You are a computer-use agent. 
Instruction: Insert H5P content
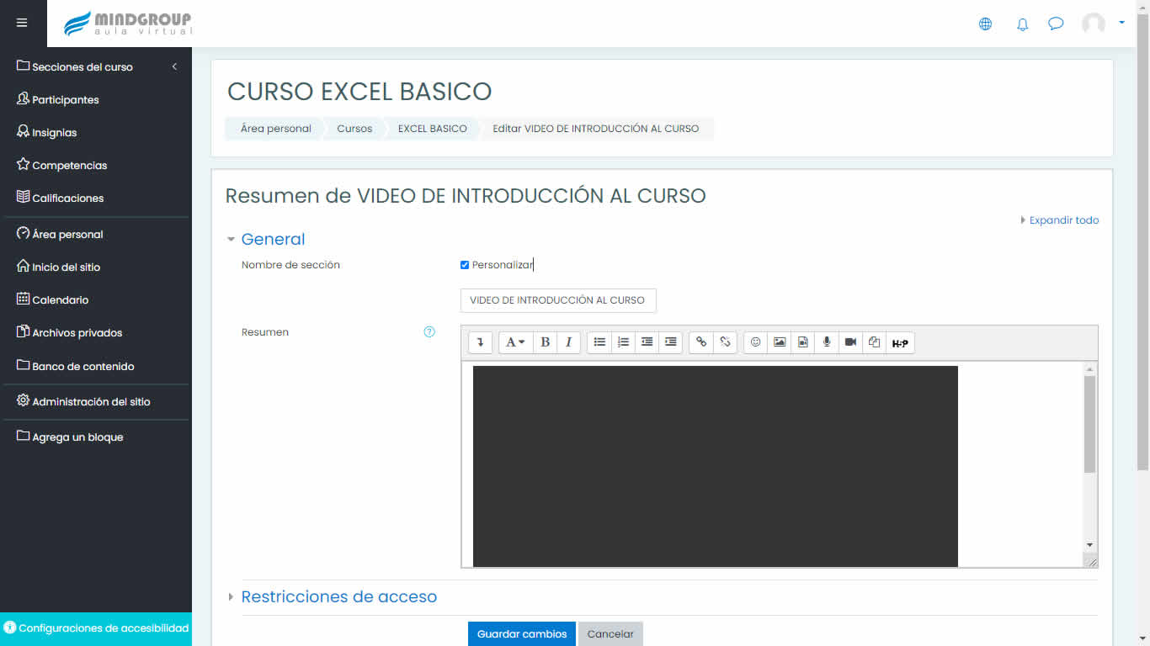pos(900,342)
